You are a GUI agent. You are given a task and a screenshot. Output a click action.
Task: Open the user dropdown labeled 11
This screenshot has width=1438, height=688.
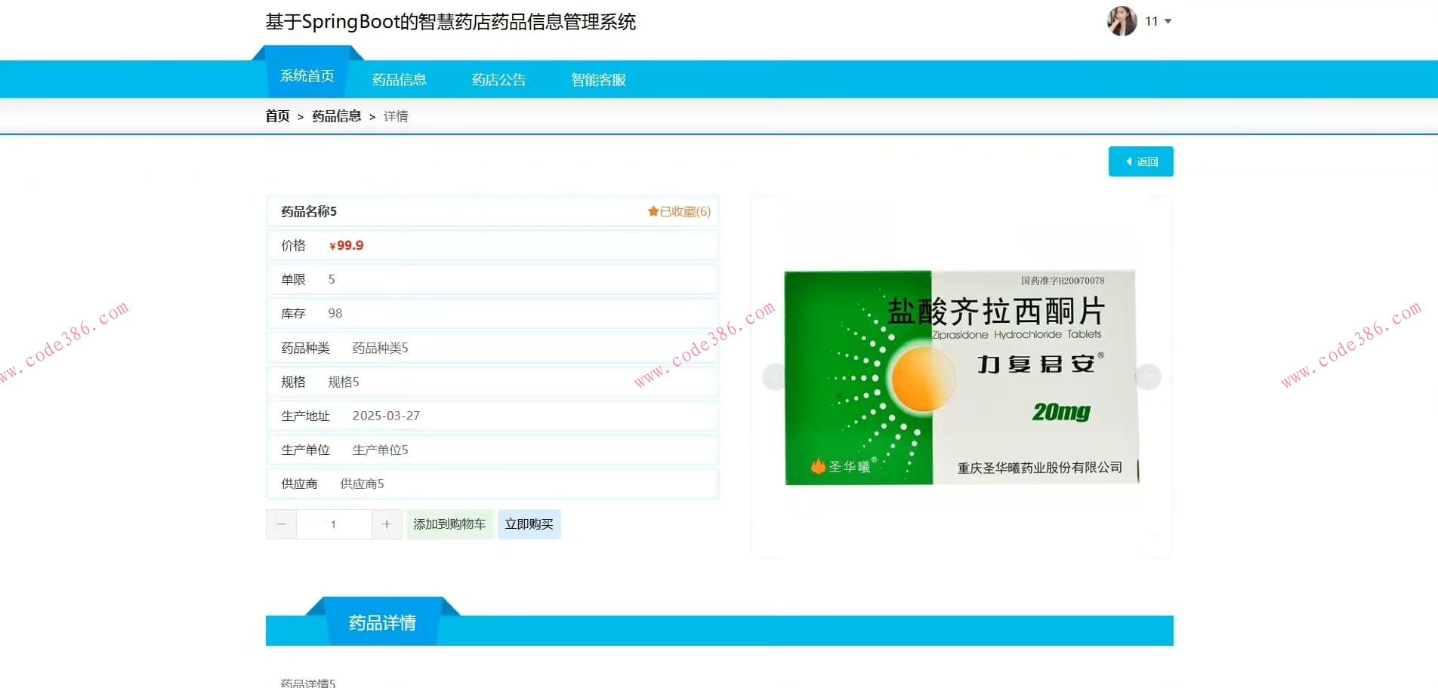[x=1150, y=21]
